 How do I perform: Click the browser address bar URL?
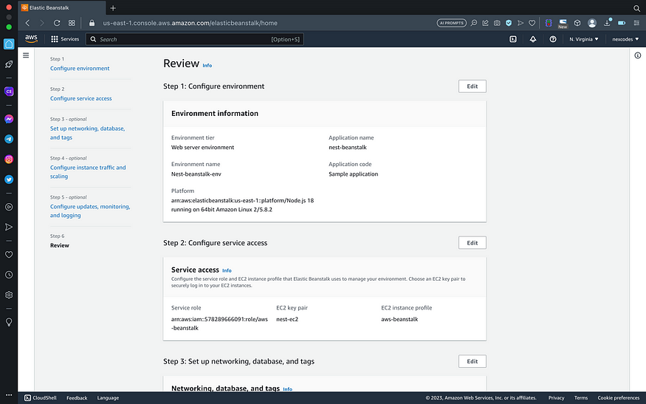pos(190,23)
